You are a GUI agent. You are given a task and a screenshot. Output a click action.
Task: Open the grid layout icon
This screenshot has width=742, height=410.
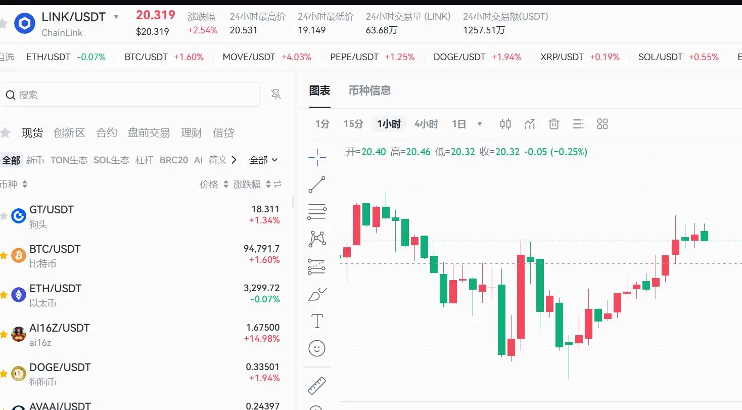pyautogui.click(x=602, y=124)
